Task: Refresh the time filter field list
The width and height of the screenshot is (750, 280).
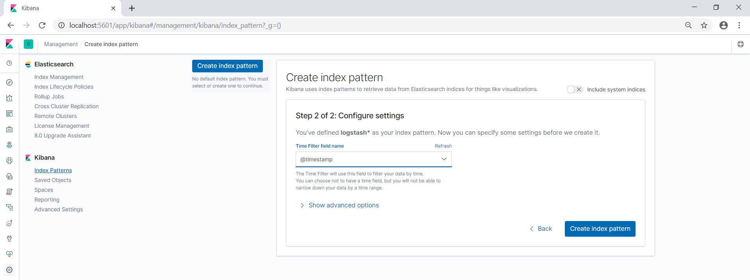Action: 443,146
